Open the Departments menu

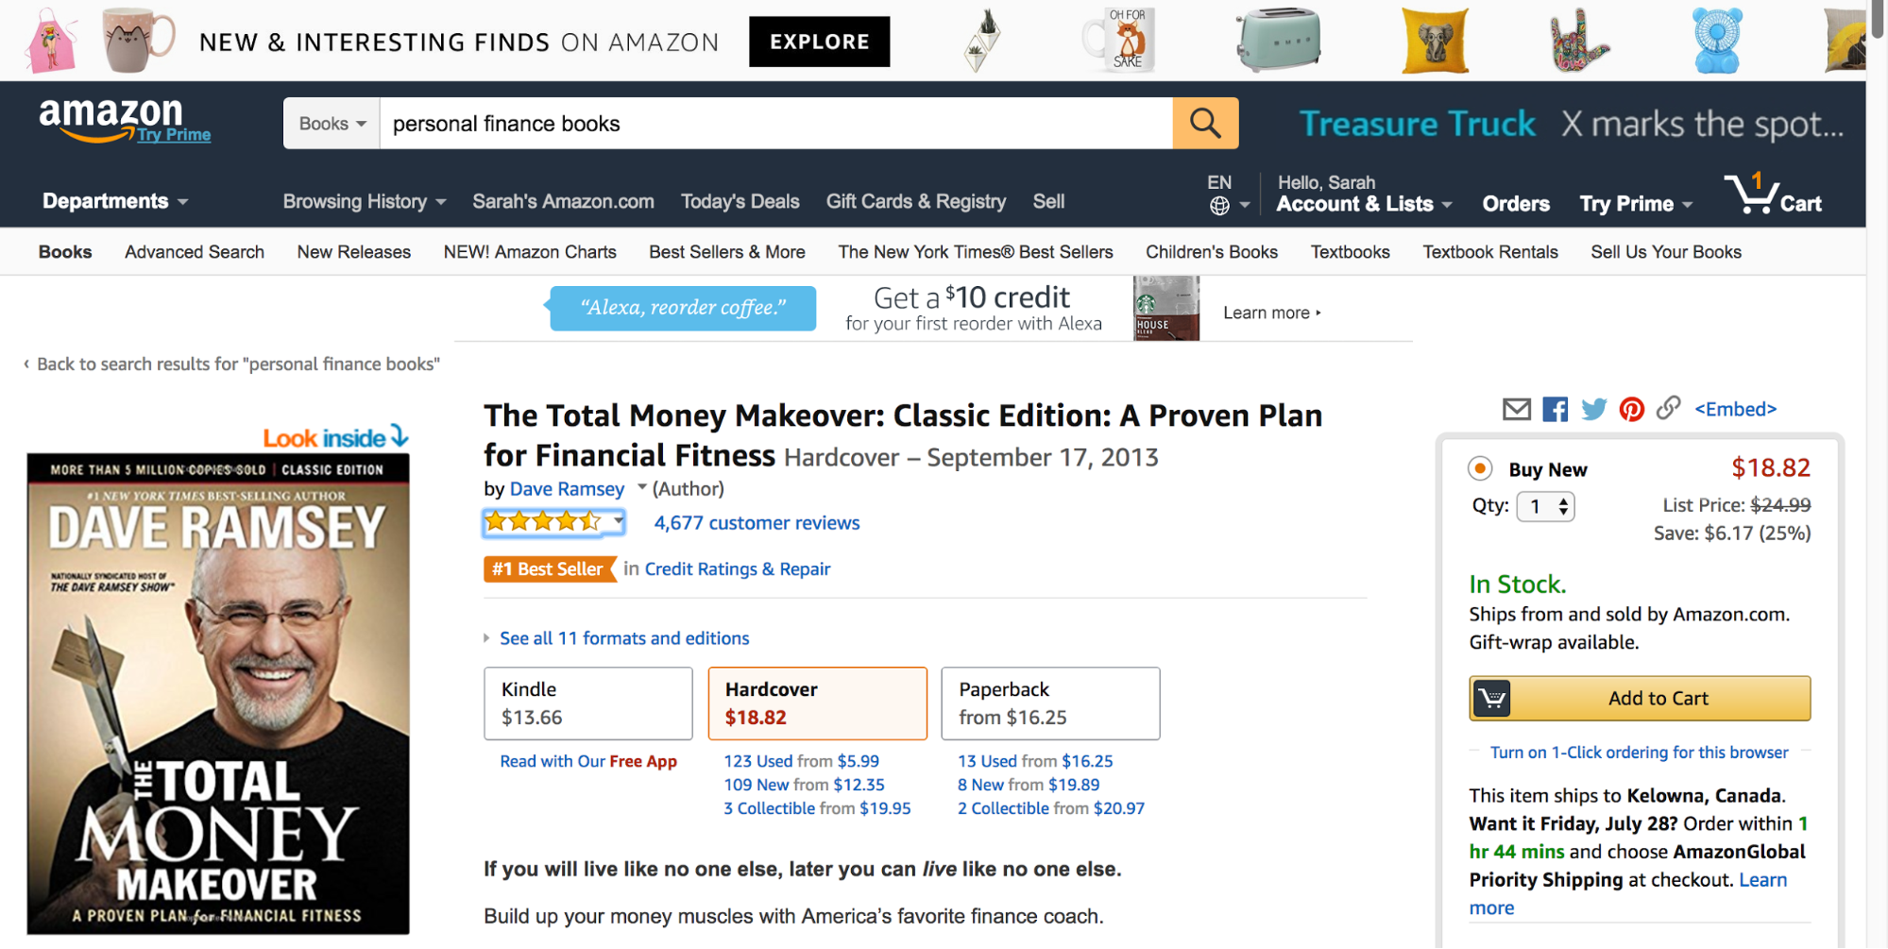pos(115,201)
